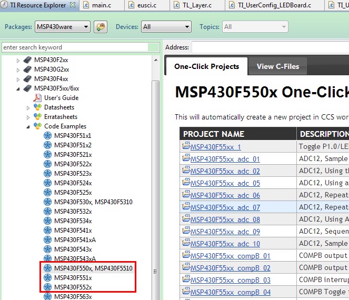The width and height of the screenshot is (349, 300).
Task: Open the MSP430F55xx_adc_05 project link
Action: pos(225,183)
